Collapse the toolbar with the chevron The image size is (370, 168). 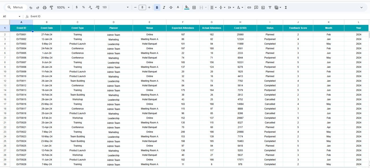(x=362, y=7)
